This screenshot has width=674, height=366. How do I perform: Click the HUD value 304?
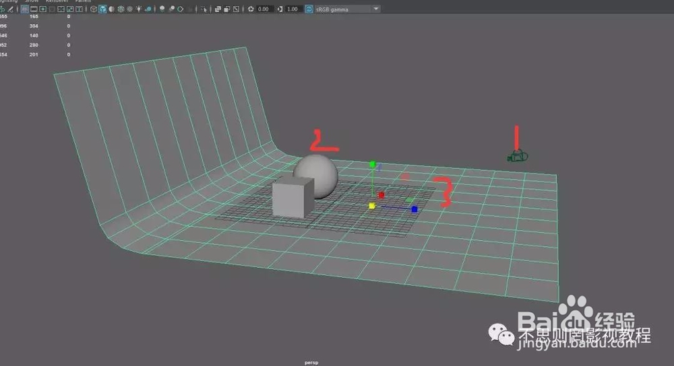tap(34, 26)
